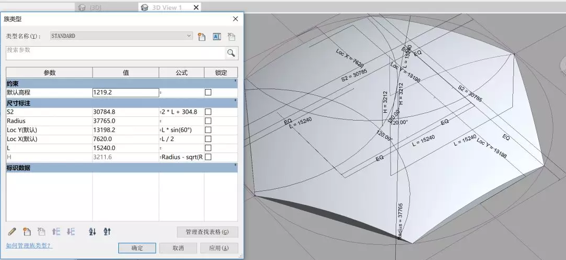Sort parameters in descending order

(x=107, y=232)
